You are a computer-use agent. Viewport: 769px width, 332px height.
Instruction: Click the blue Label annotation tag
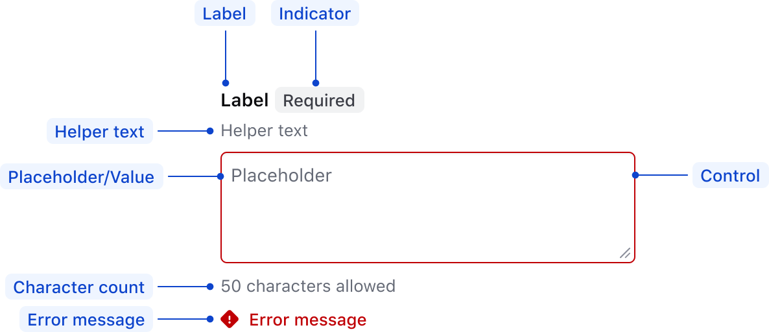pyautogui.click(x=224, y=14)
